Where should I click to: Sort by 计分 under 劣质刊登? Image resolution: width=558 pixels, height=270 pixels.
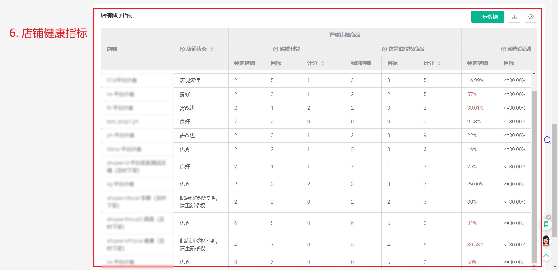click(322, 63)
